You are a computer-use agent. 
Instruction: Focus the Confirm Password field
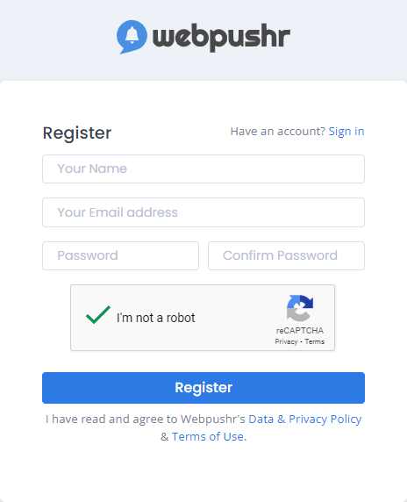coord(286,255)
